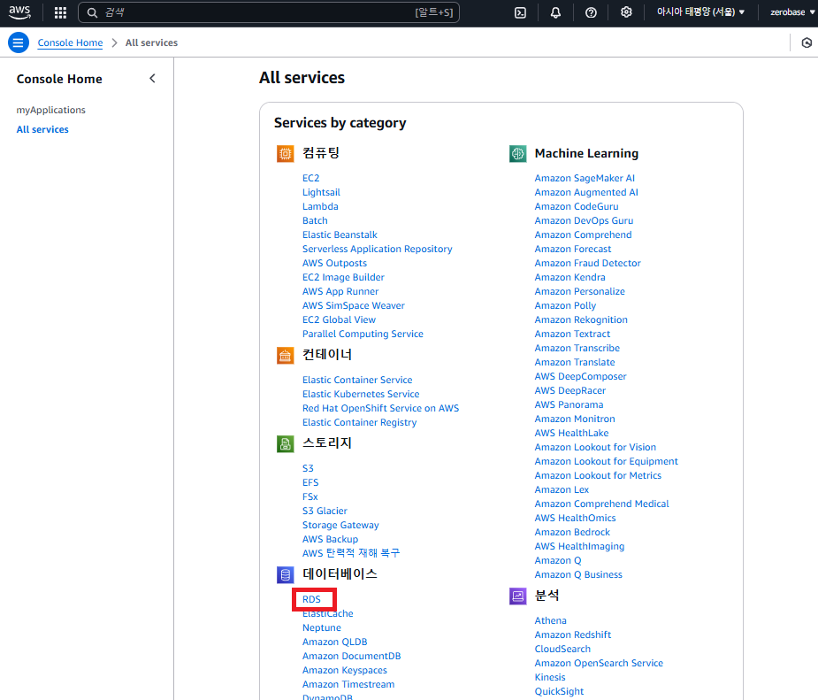Viewport: 818px width, 700px height.
Task: Open Amazon Redshift link
Action: [573, 635]
